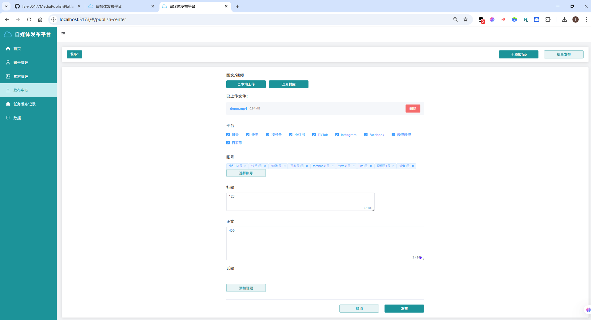Remove the 小红书1号 account tag
The width and height of the screenshot is (591, 320).
(x=245, y=166)
